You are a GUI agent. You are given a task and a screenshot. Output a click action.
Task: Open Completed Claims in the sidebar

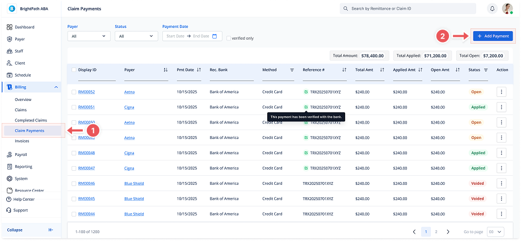click(x=31, y=120)
